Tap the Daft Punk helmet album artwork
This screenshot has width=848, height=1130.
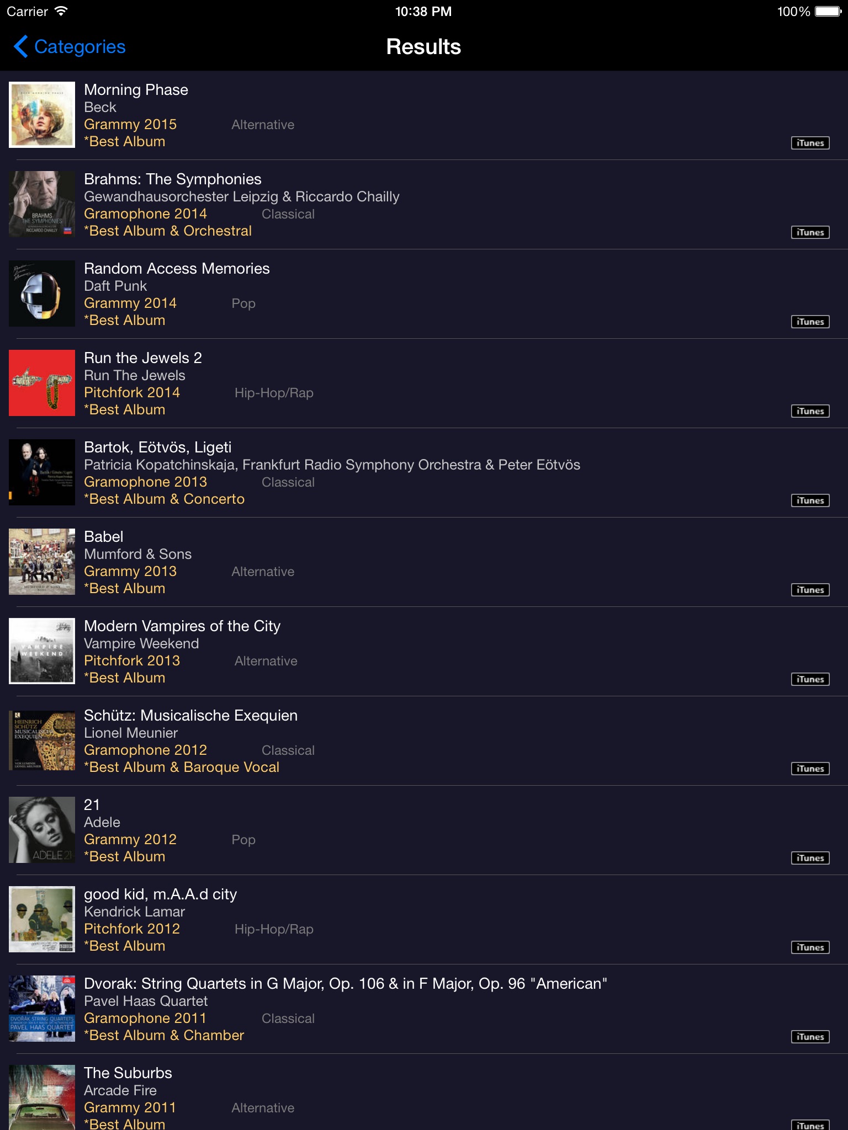(42, 294)
